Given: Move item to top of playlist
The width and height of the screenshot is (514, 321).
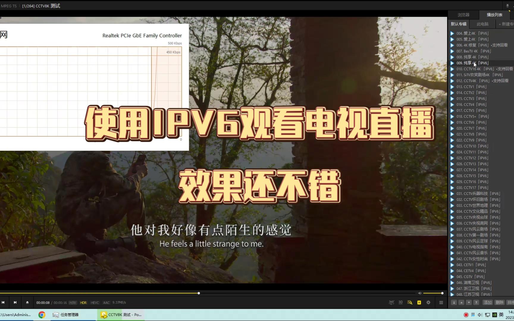Looking at the screenshot, I should [454, 302].
